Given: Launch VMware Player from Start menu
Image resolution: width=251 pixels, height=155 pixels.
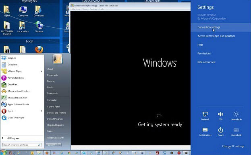Looking at the screenshot, I should click(x=22, y=71).
